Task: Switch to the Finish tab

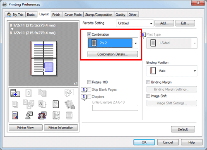Action: pyautogui.click(x=56, y=15)
